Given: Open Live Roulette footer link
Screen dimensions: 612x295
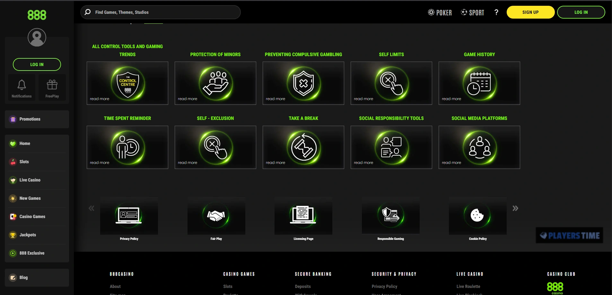Looking at the screenshot, I should tap(468, 286).
